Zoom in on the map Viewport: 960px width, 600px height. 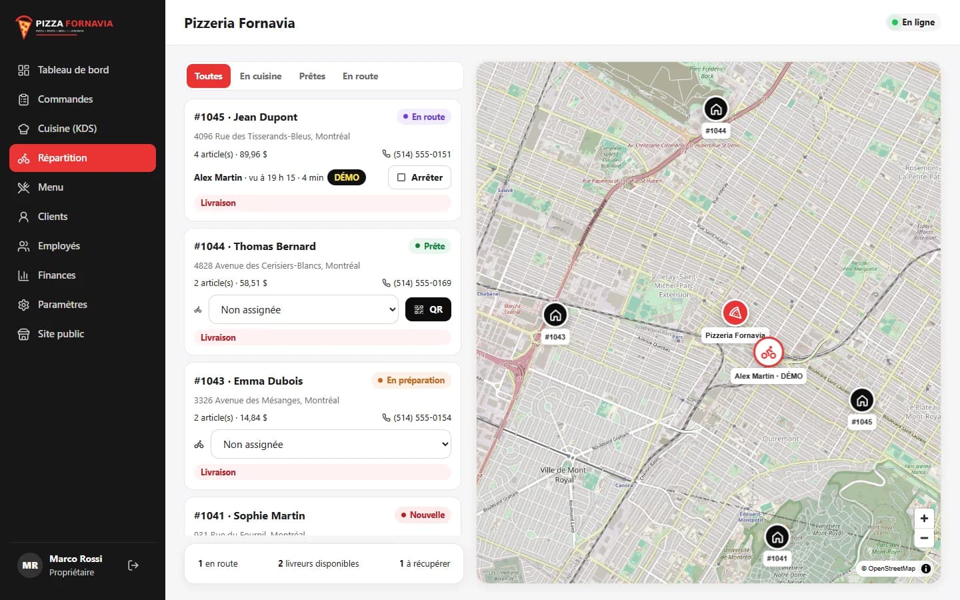924,519
